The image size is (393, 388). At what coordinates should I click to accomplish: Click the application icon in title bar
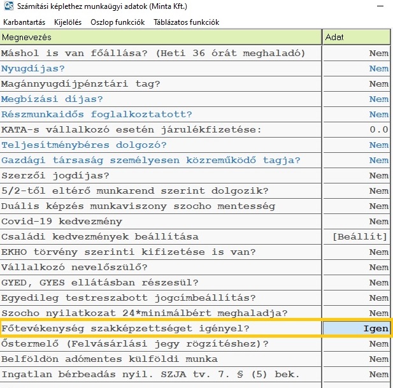coord(8,7)
